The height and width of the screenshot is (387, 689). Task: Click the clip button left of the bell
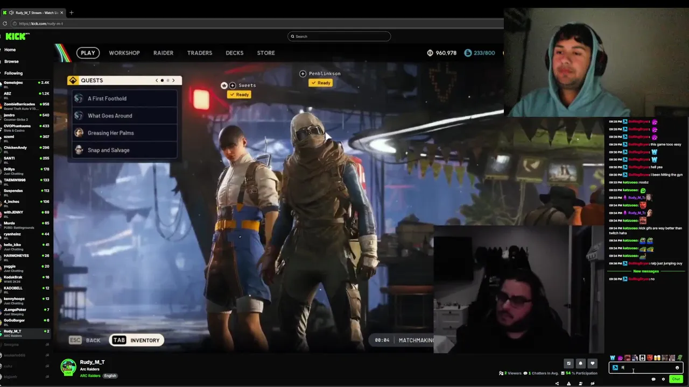(x=568, y=363)
